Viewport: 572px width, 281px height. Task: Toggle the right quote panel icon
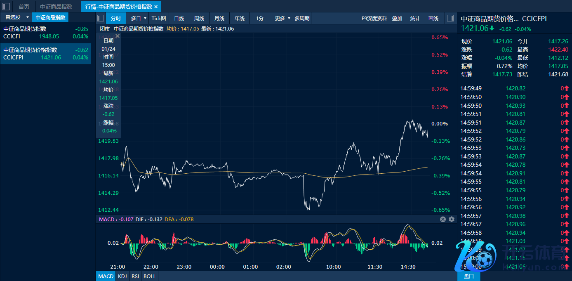[x=450, y=18]
